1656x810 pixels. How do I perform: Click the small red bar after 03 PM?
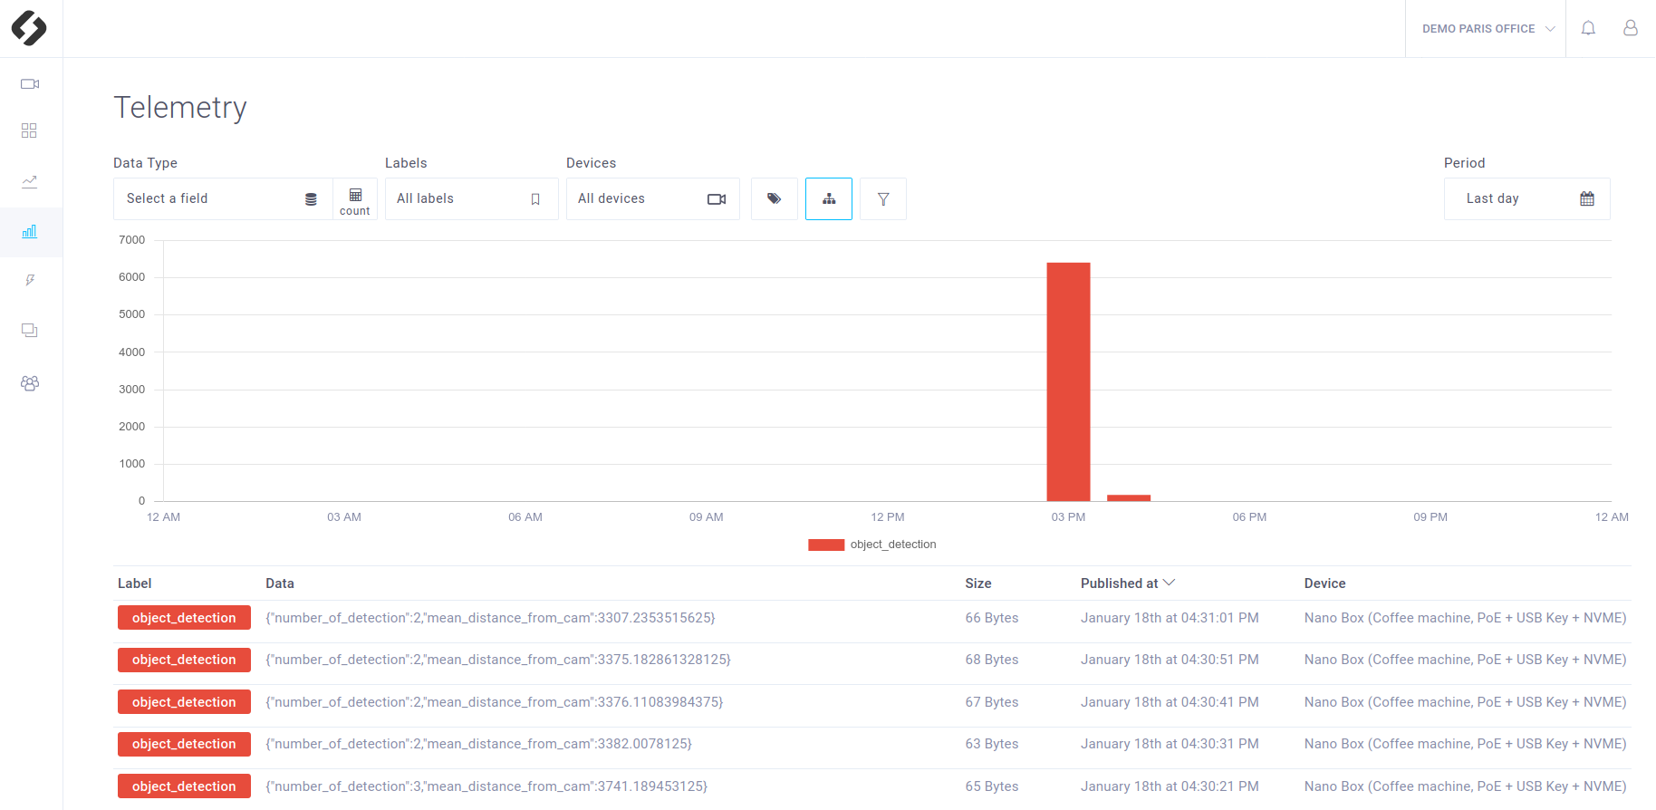click(x=1129, y=497)
